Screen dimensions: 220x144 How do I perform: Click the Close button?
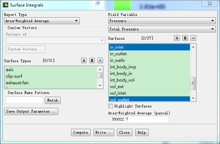(x=124, y=132)
